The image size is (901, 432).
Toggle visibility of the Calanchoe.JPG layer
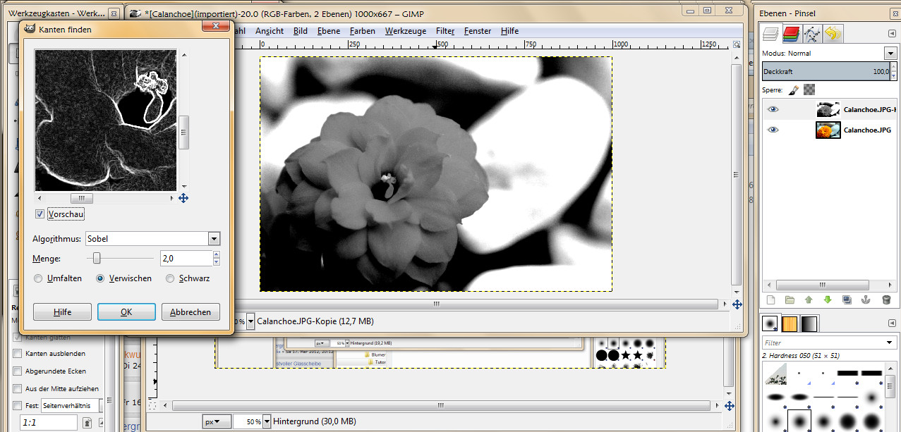point(773,130)
